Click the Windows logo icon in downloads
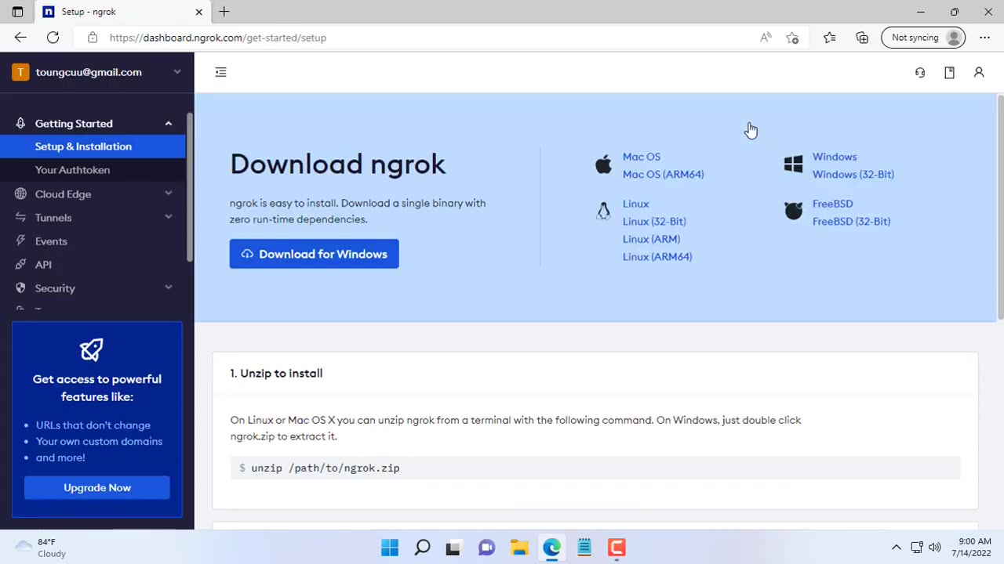The height and width of the screenshot is (564, 1004). coord(793,164)
